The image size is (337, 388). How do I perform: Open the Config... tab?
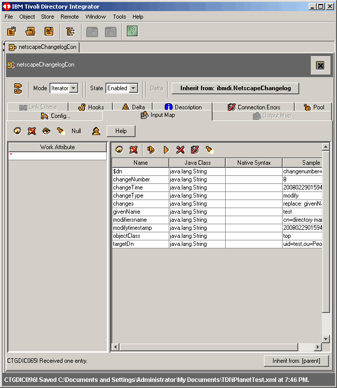55,116
